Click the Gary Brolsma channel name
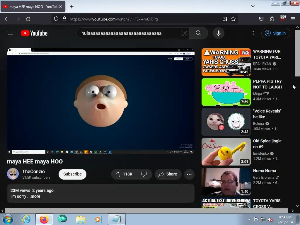 coord(264,178)
